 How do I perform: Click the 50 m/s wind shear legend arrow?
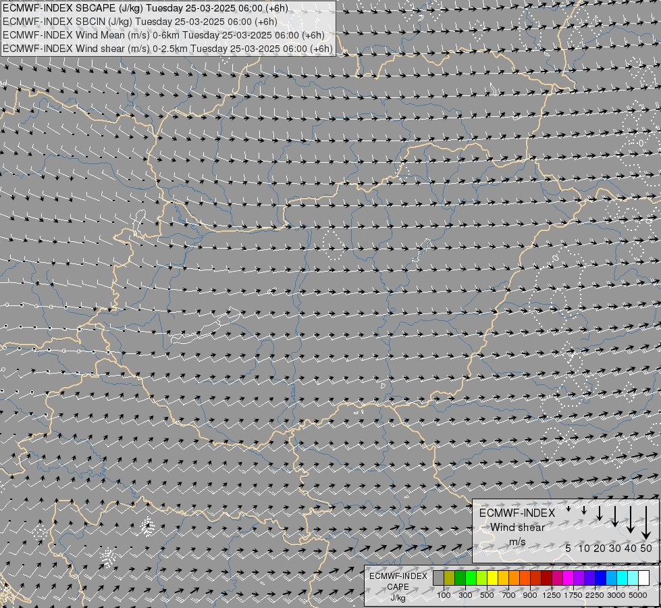(x=646, y=523)
